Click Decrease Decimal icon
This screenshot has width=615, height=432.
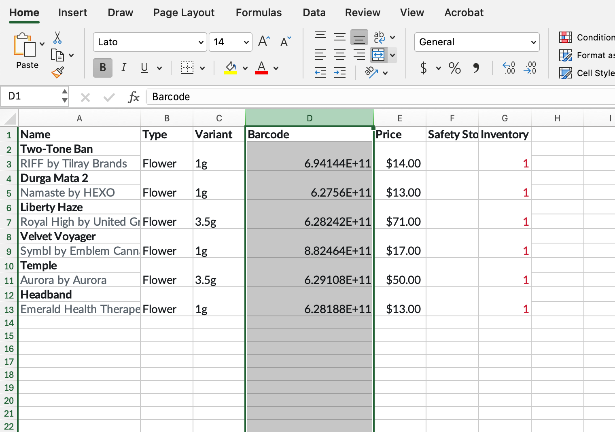[x=530, y=68]
